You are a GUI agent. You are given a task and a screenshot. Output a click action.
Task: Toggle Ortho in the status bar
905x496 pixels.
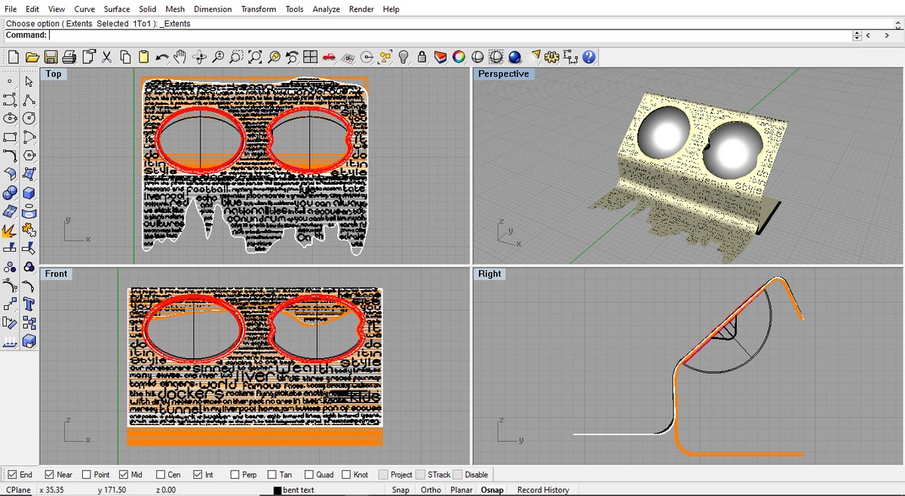coord(431,490)
